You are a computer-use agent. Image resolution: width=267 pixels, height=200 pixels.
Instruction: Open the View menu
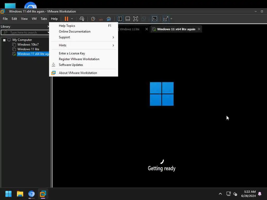(x=24, y=19)
